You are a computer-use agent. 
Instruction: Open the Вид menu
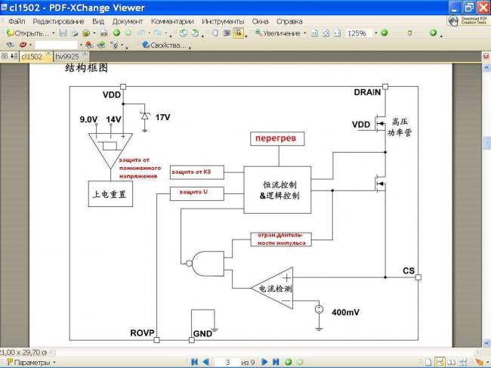(98, 21)
